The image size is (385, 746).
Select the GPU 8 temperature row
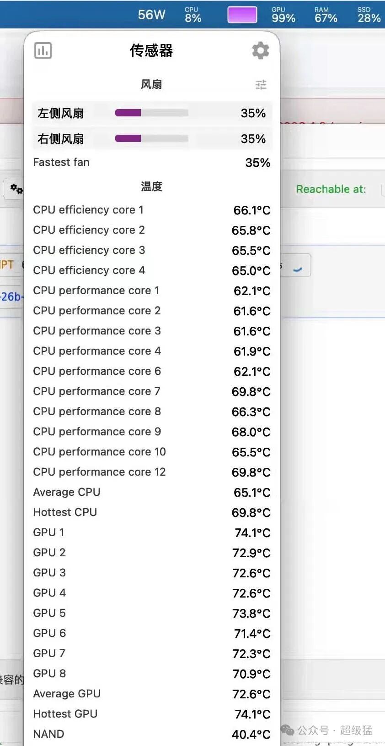[152, 674]
